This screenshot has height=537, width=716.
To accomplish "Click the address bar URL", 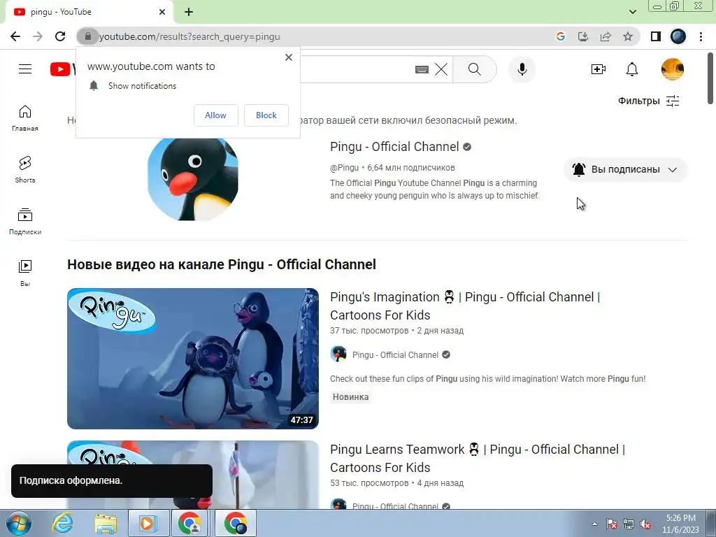I will (x=189, y=36).
